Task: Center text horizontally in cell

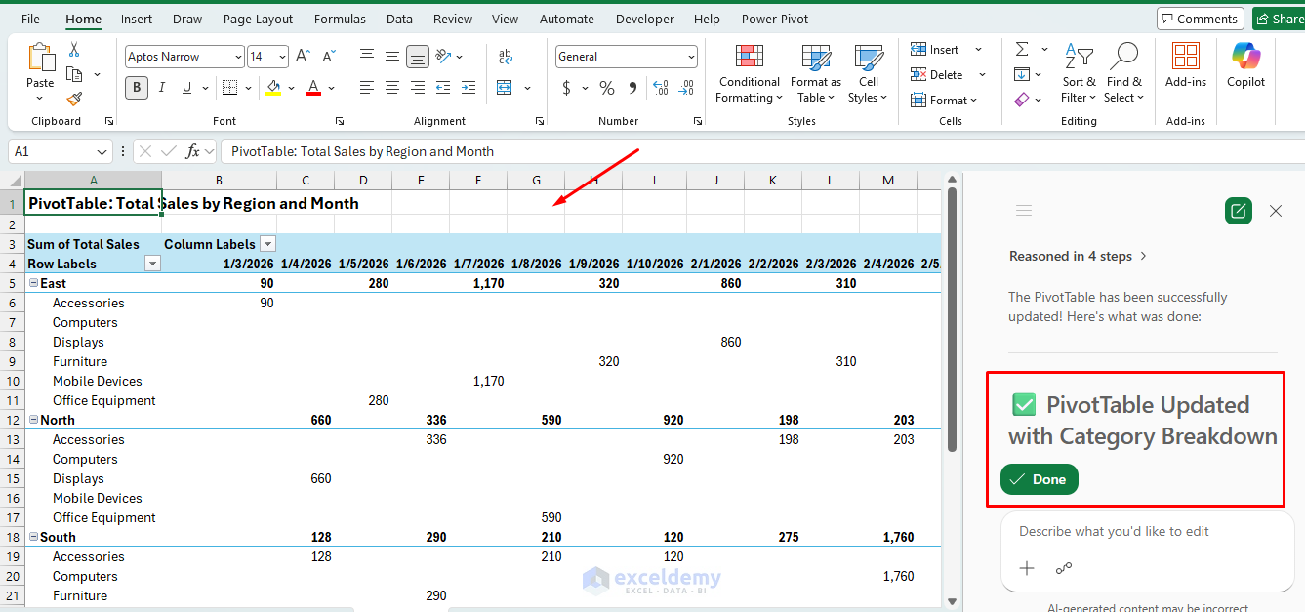Action: pyautogui.click(x=392, y=88)
